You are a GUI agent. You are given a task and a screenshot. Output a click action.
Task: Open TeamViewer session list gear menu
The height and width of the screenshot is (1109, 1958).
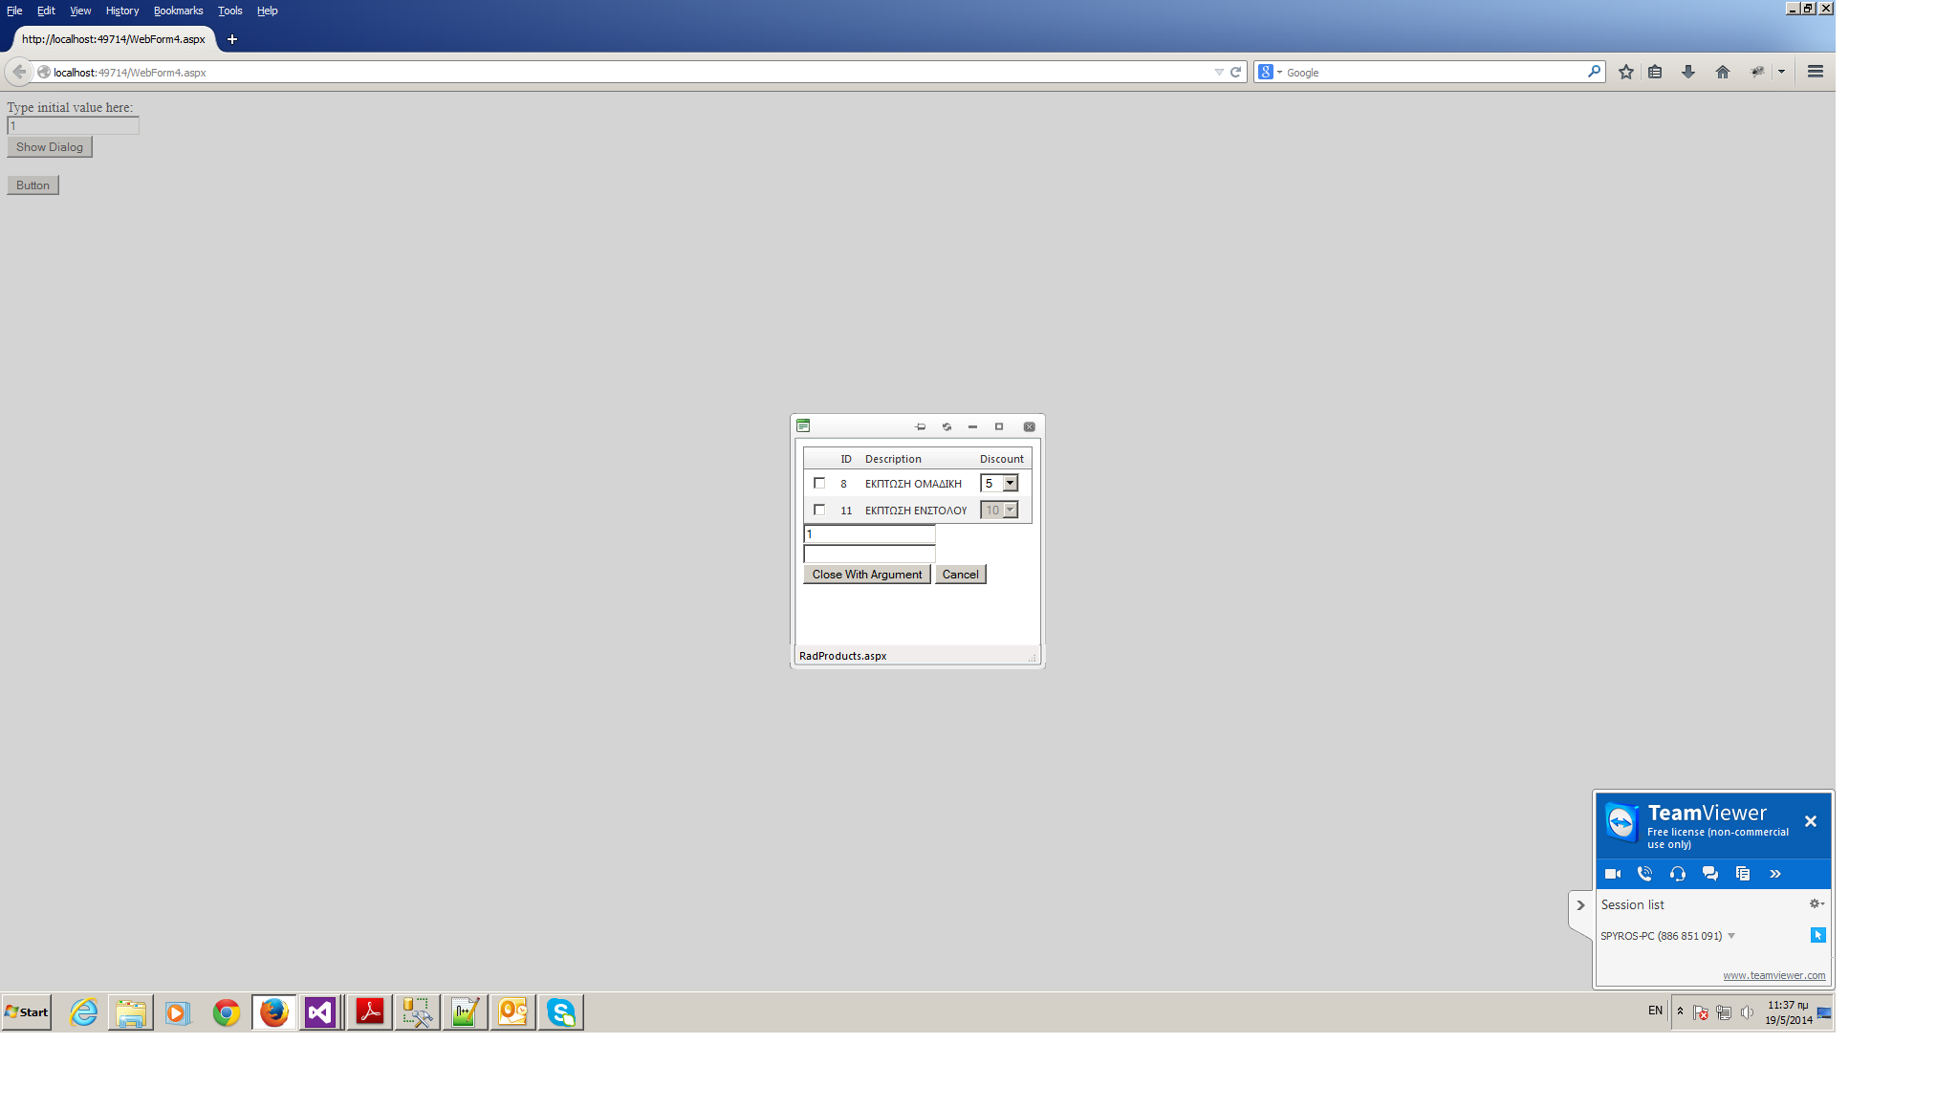pos(1816,903)
